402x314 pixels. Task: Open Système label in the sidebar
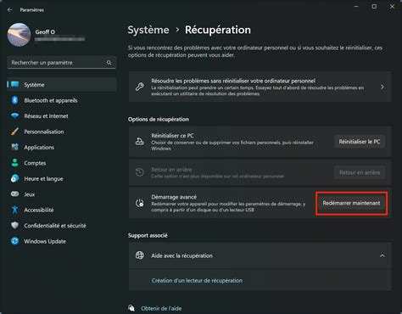[x=34, y=85]
